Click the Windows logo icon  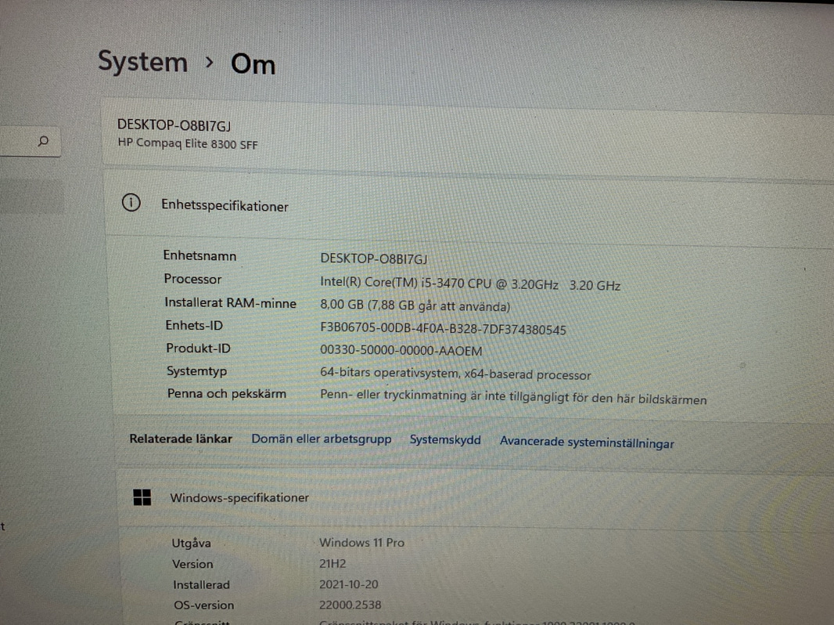point(142,497)
